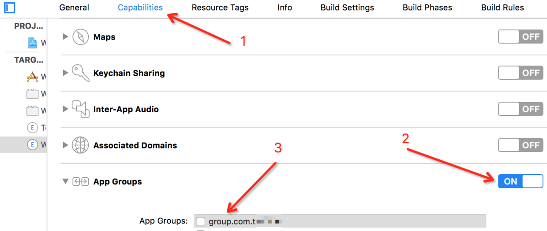This screenshot has height=231, width=547.
Task: Expand the Maps capability section
Action: tap(65, 37)
